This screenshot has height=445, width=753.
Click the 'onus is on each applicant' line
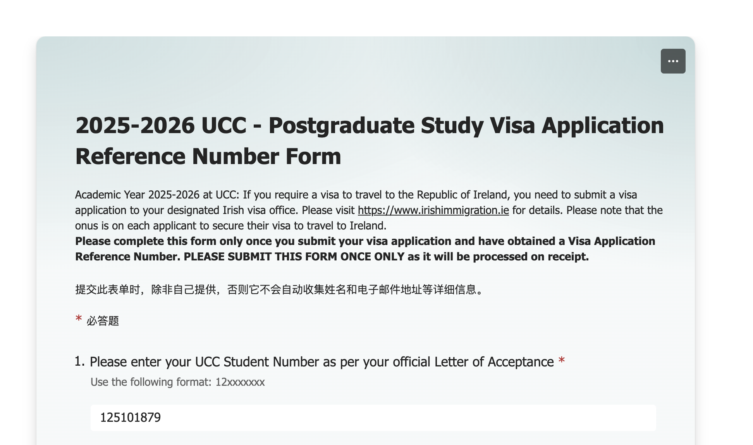(230, 226)
